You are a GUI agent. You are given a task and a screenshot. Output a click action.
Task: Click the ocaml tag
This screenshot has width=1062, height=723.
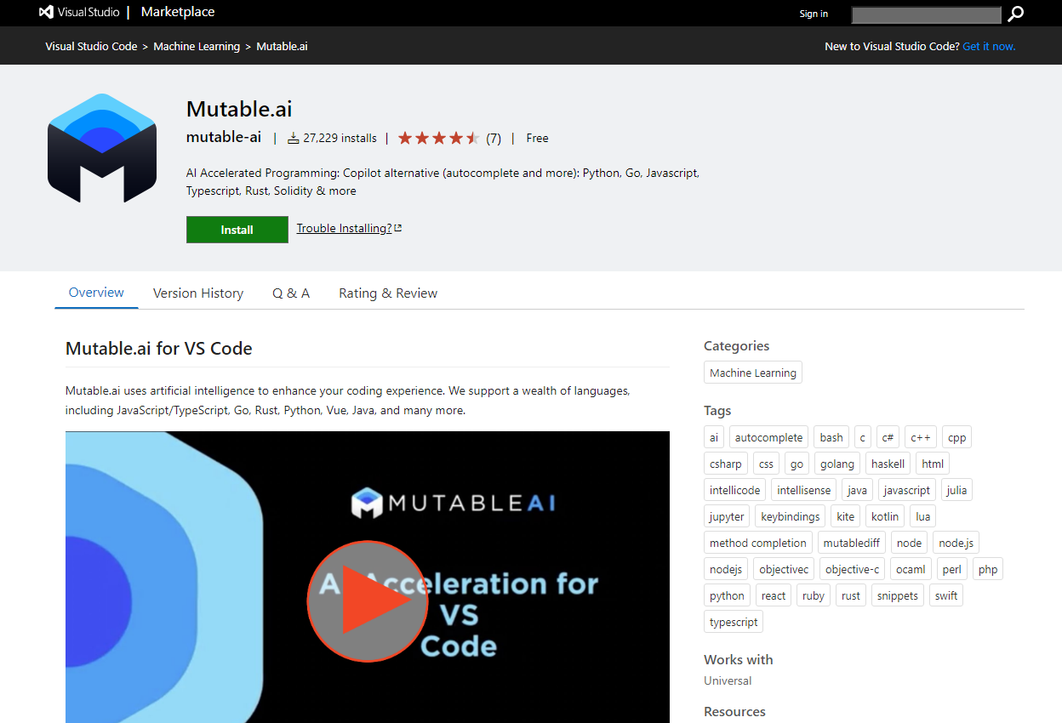911,569
